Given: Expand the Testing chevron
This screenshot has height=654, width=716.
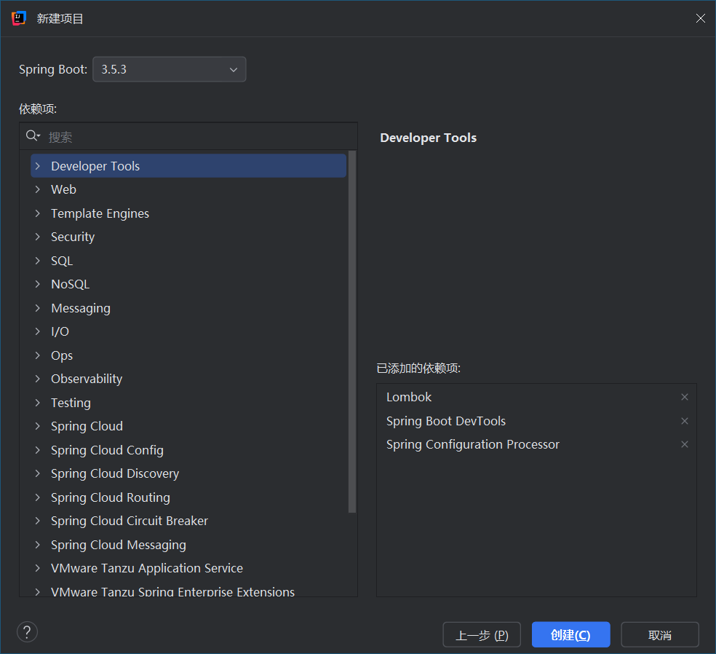Looking at the screenshot, I should pos(38,403).
